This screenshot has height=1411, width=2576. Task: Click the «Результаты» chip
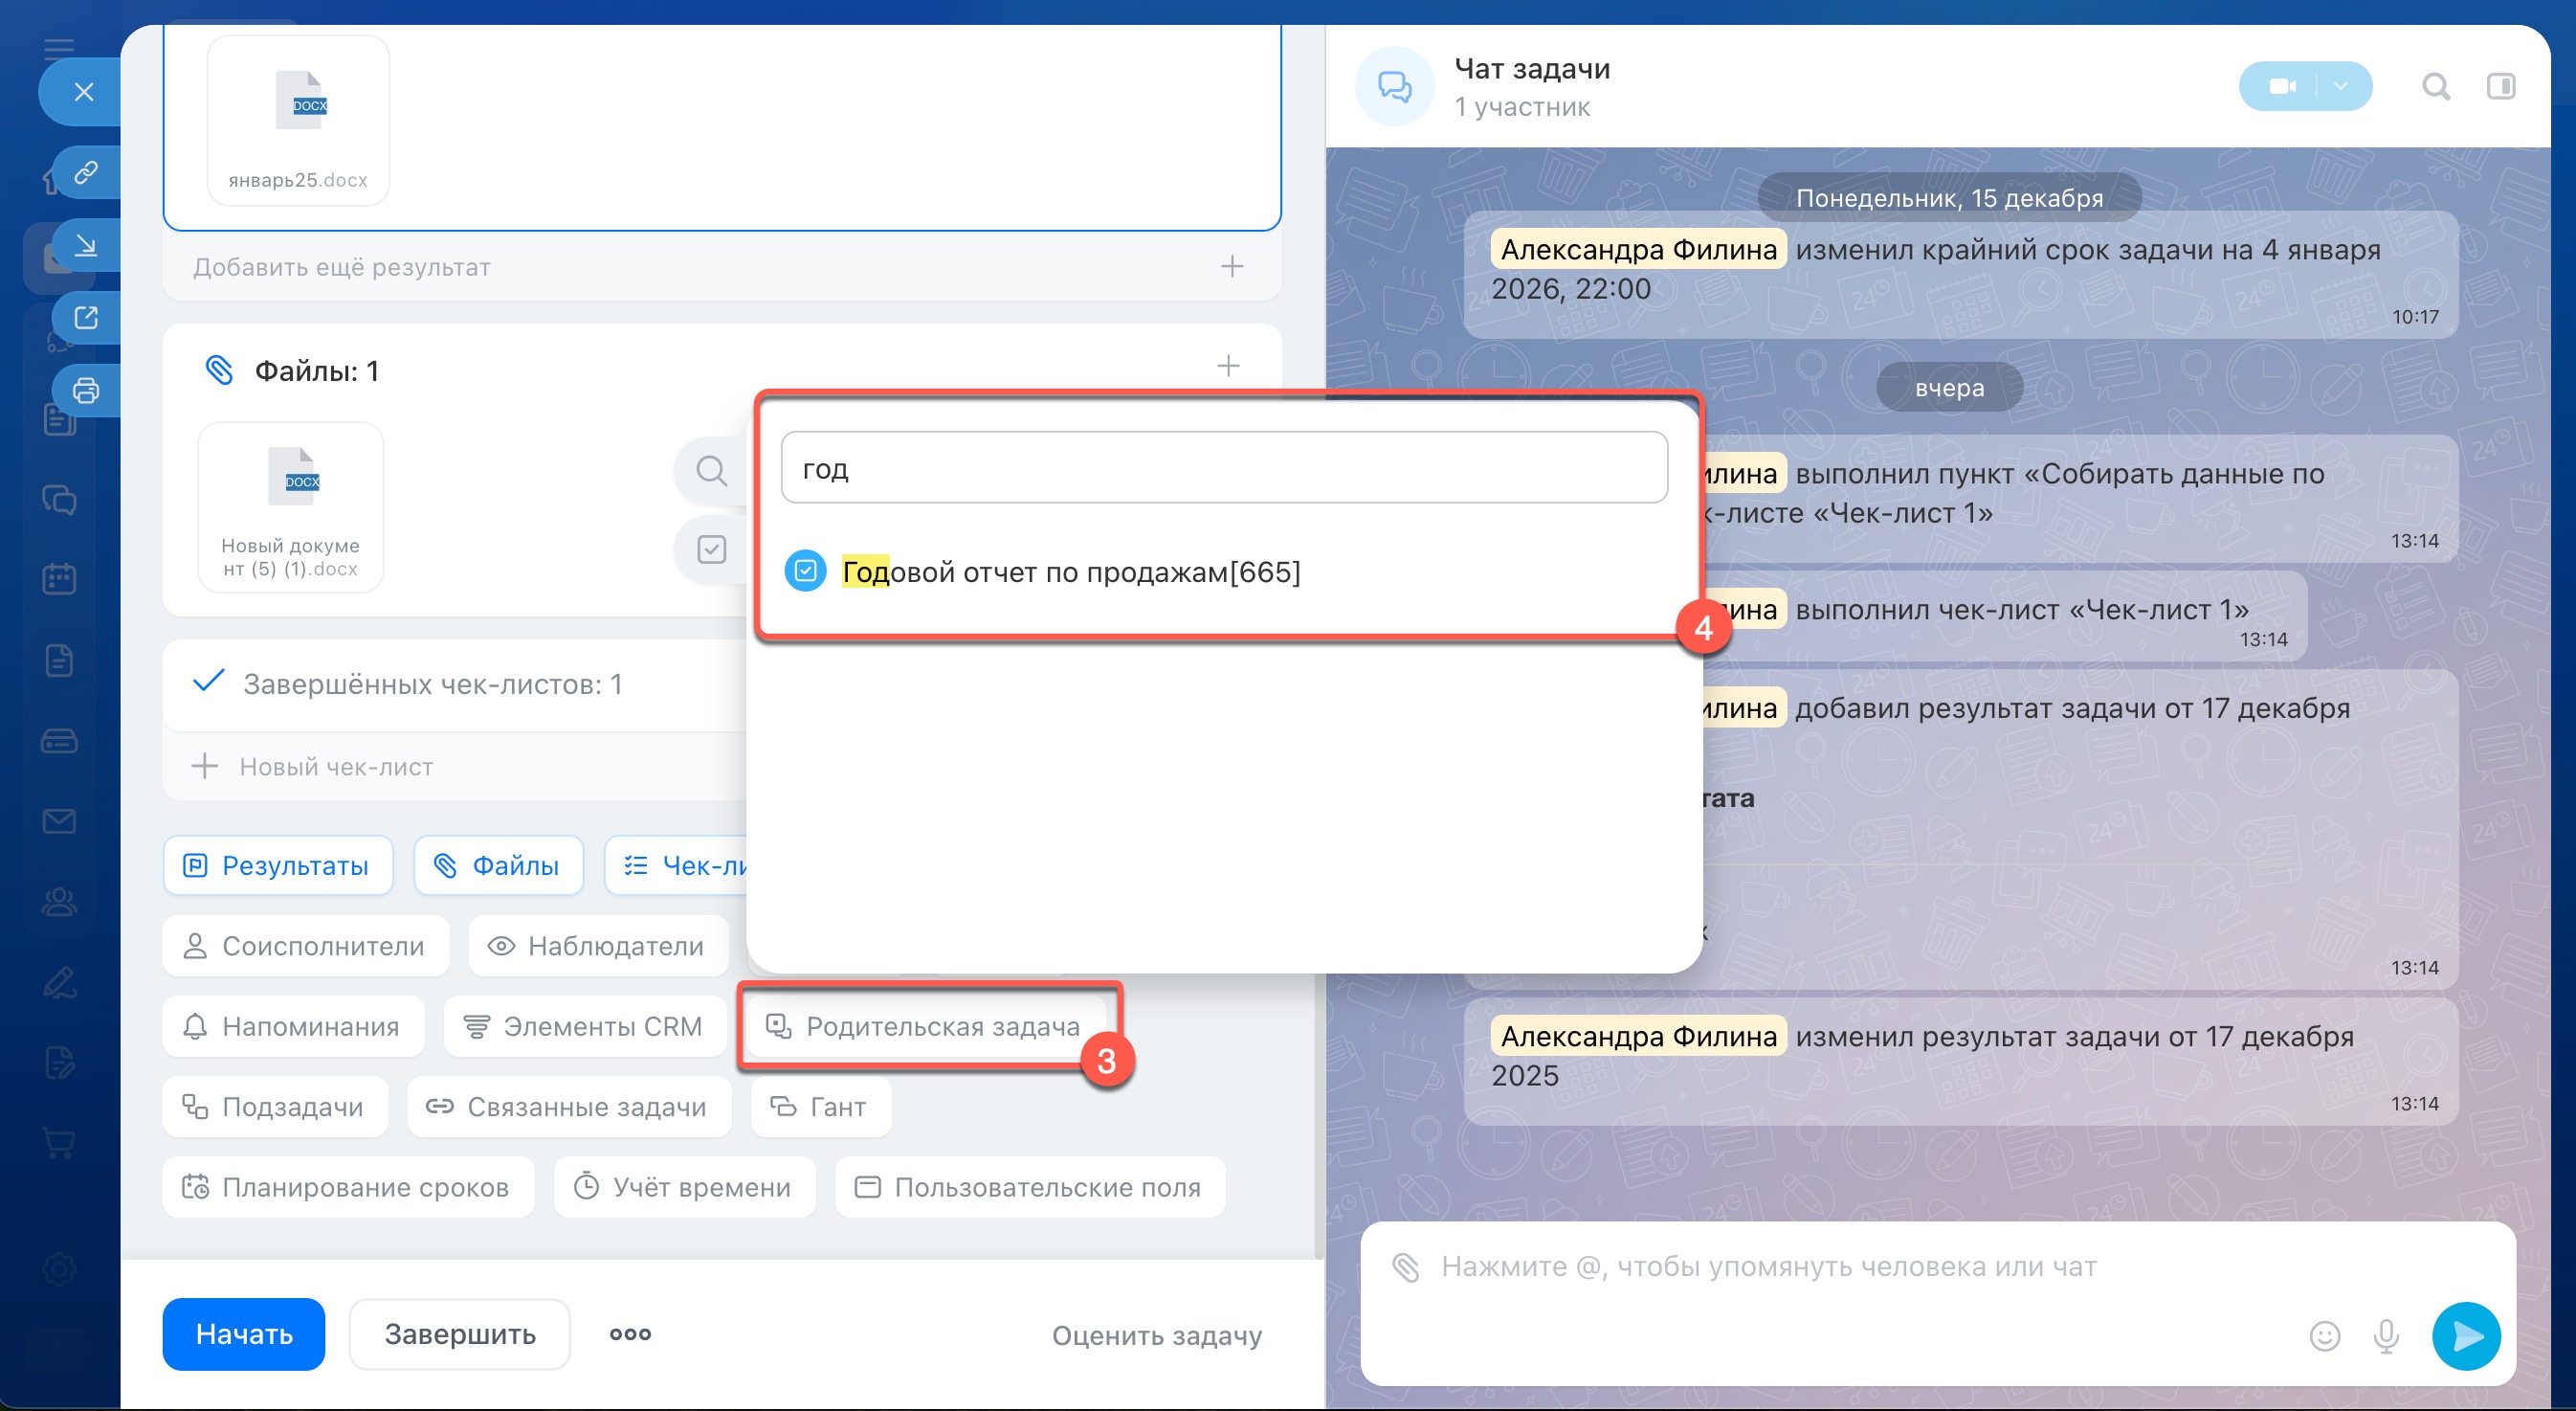277,865
